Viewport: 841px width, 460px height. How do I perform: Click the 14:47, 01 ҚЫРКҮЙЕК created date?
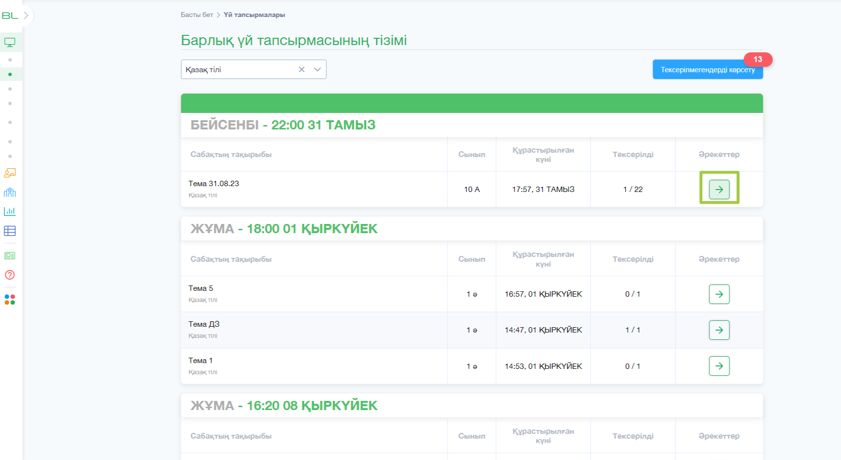(543, 330)
